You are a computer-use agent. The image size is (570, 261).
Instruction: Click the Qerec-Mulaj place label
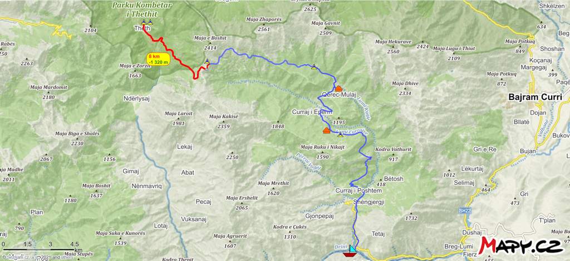coord(337,94)
